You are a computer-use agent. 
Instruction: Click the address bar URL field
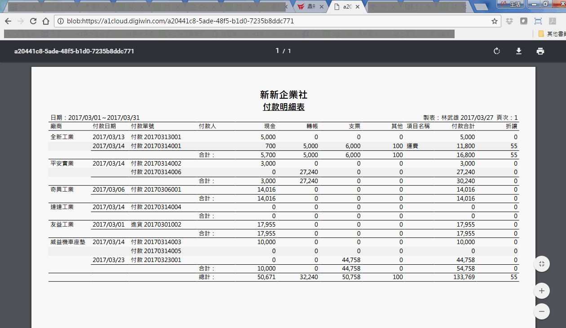click(x=276, y=21)
